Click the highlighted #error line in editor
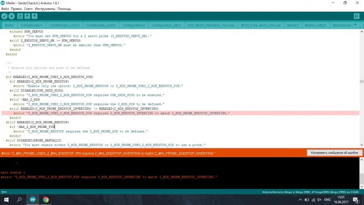The height and width of the screenshot is (205, 364). (180, 113)
